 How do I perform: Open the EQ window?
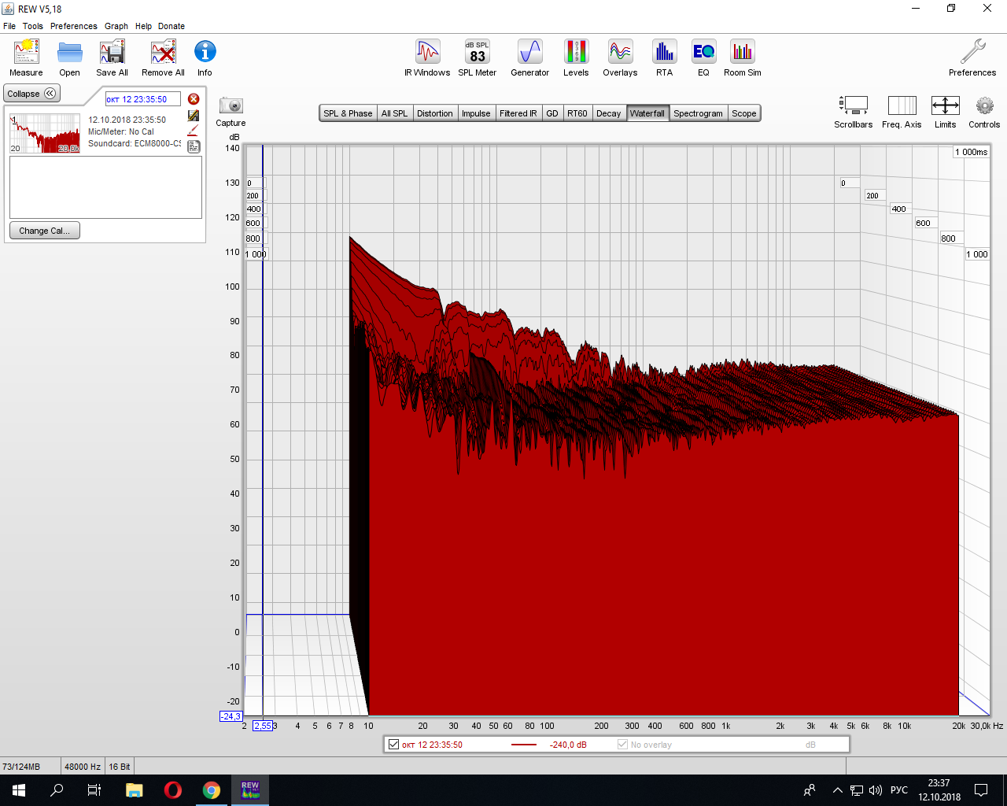[703, 53]
